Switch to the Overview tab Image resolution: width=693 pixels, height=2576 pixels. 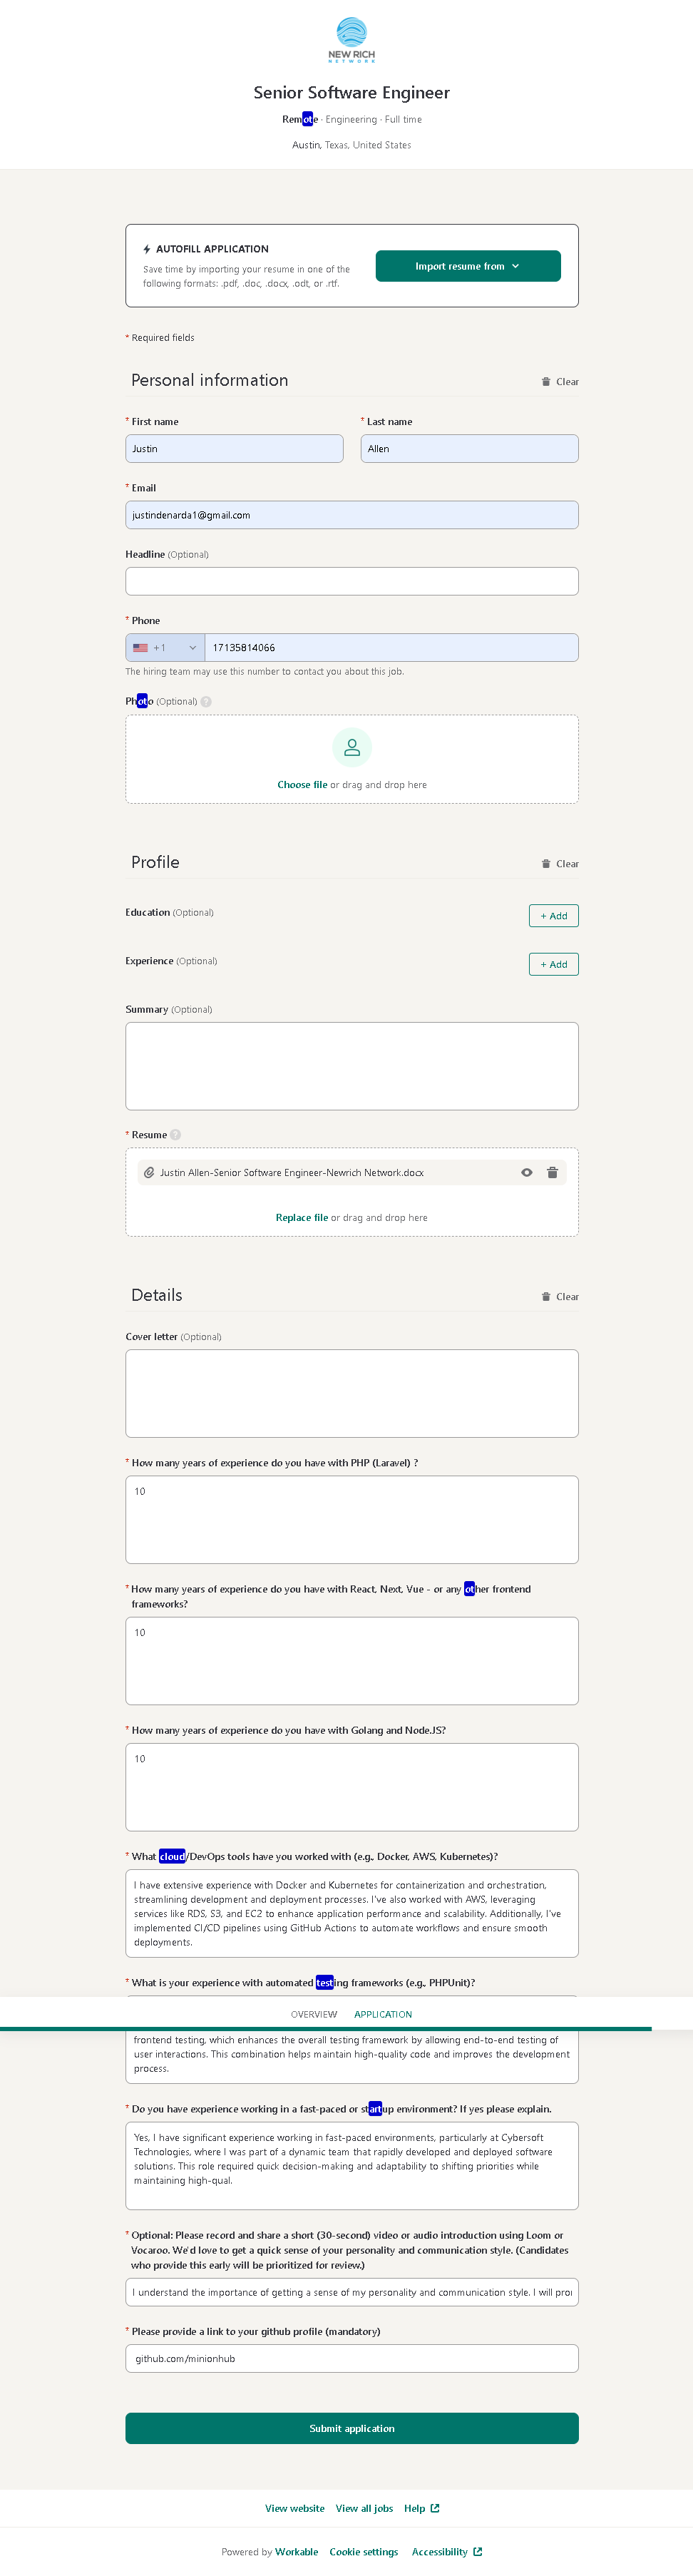[x=314, y=2014]
